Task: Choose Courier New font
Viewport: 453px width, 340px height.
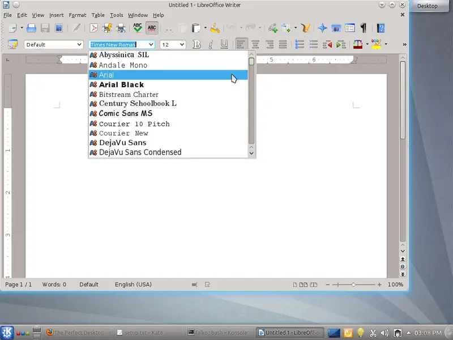Action: pos(168,133)
